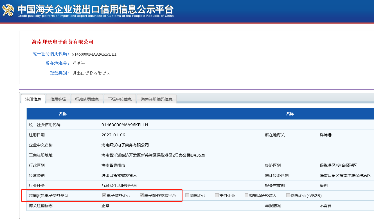This screenshot has height=224, width=374.
Task: Click the status value 正常
Action: click(x=105, y=206)
